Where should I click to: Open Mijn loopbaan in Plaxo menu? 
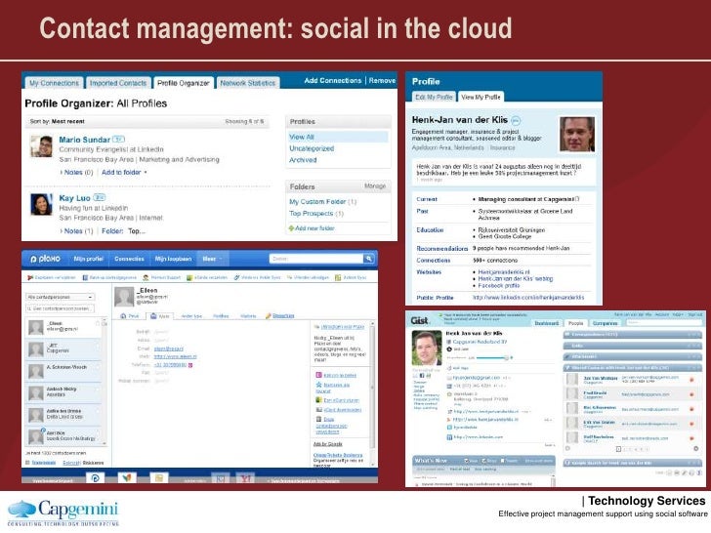pyautogui.click(x=173, y=259)
